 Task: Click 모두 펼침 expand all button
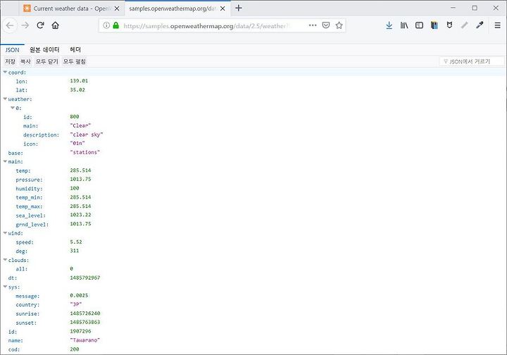click(75, 61)
